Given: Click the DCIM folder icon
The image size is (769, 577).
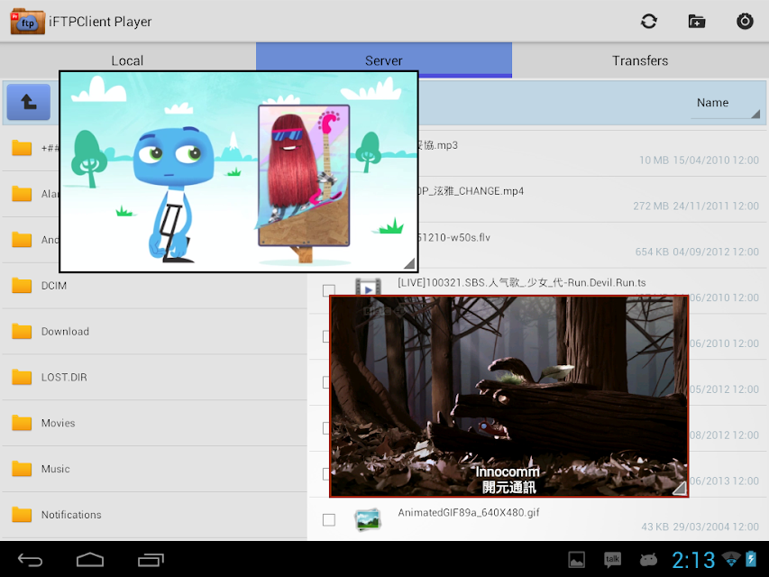Looking at the screenshot, I should (x=22, y=285).
